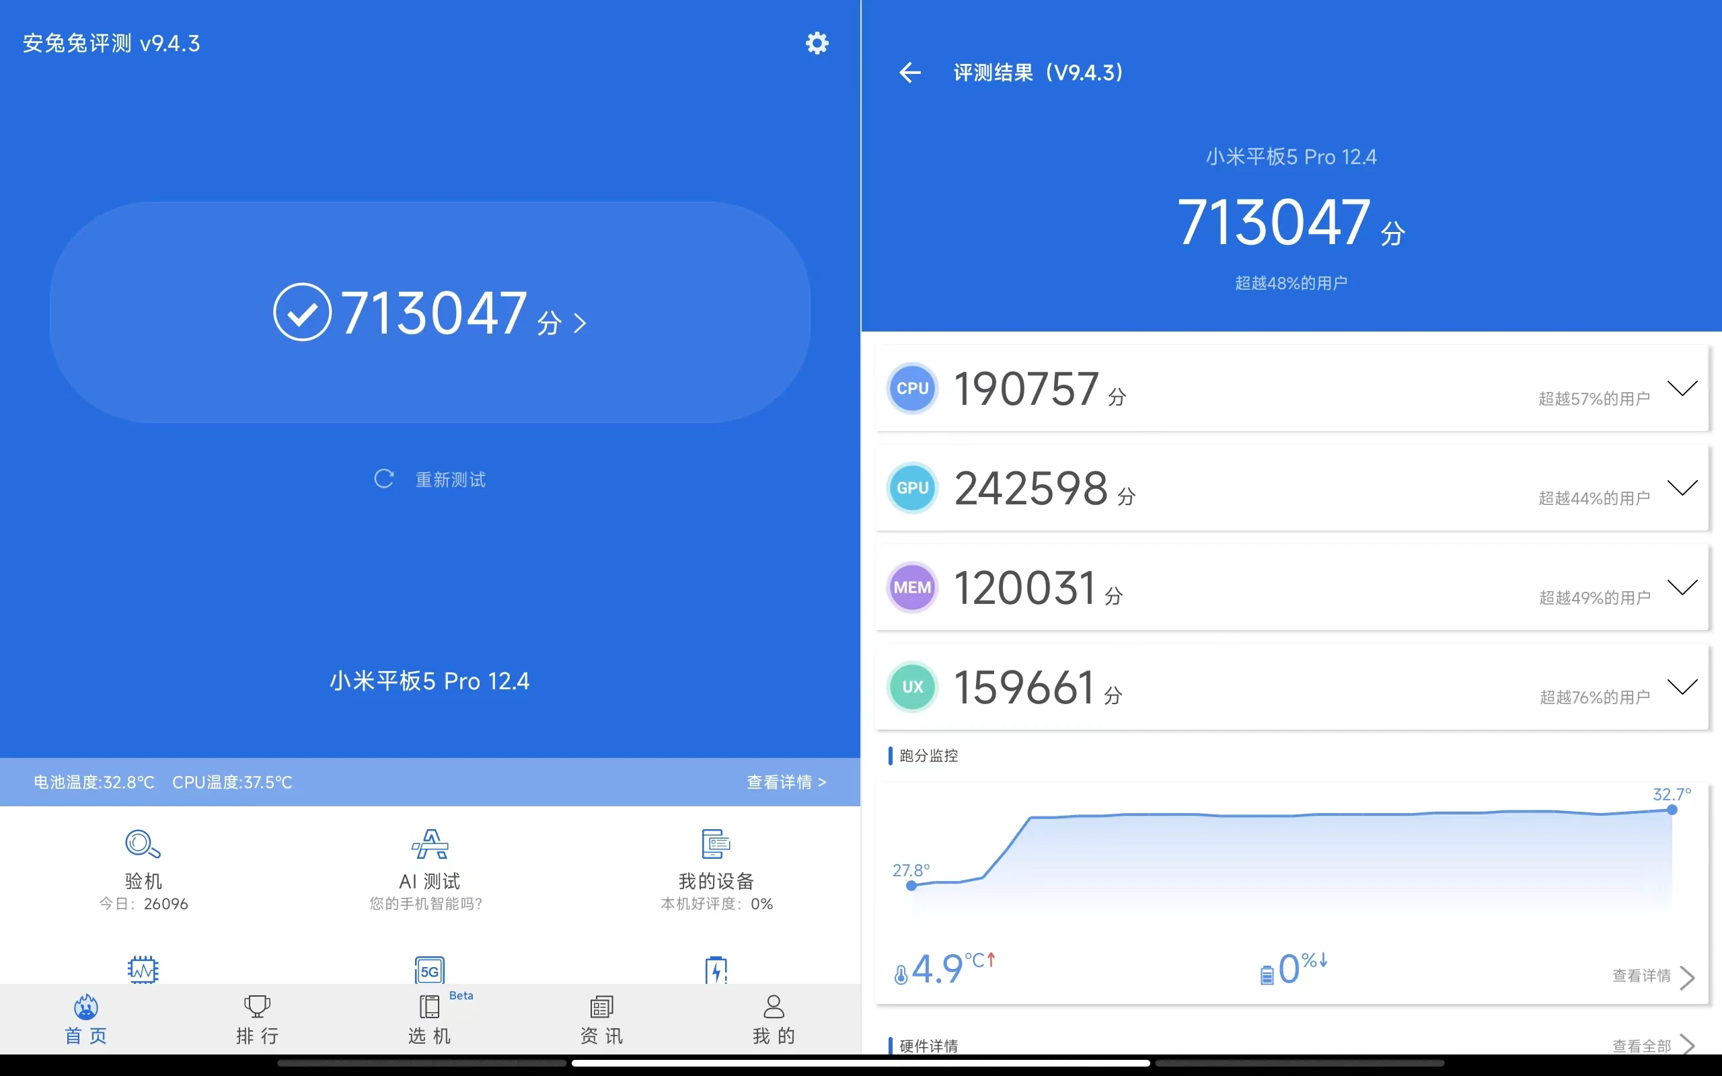The width and height of the screenshot is (1722, 1076).
Task: Open the chip stress test icon
Action: point(143,969)
